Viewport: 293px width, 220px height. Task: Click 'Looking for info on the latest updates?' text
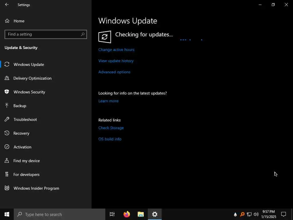[132, 93]
